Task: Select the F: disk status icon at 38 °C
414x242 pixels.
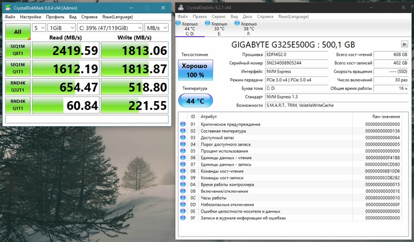Action: (x=237, y=23)
